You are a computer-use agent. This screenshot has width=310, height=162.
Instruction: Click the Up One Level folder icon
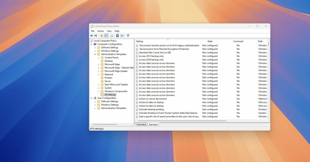(102, 36)
